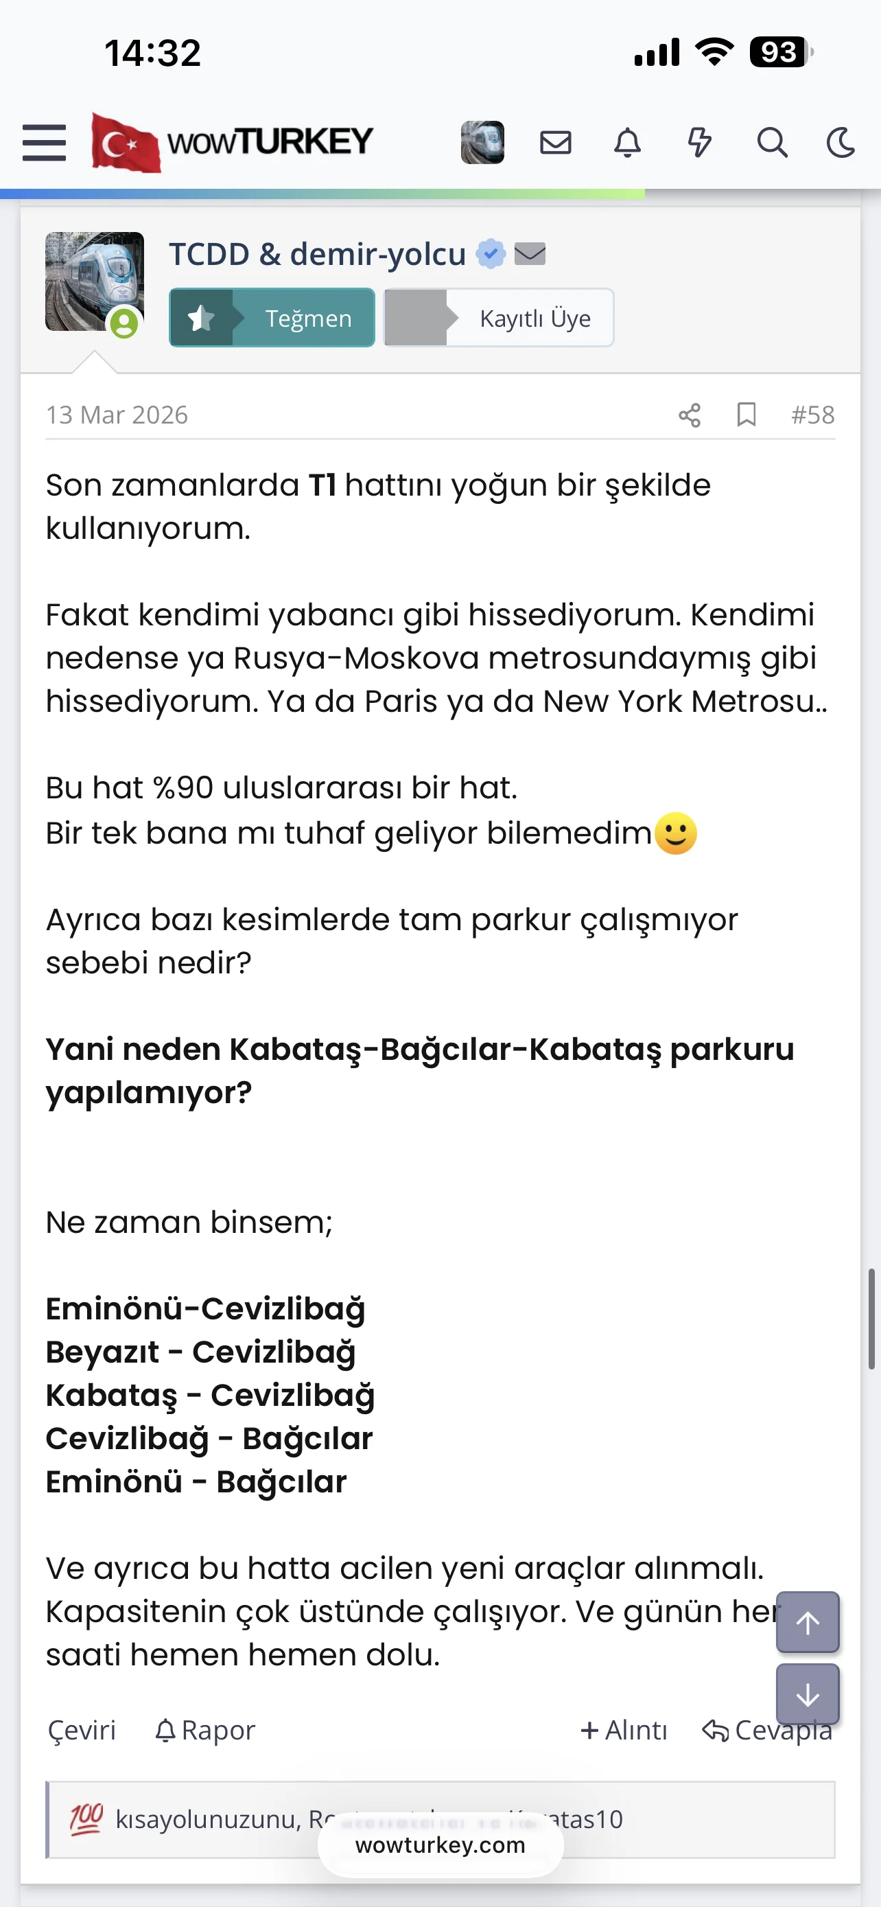
Task: Tap the Kayıtlı Üye badge
Action: tap(500, 318)
